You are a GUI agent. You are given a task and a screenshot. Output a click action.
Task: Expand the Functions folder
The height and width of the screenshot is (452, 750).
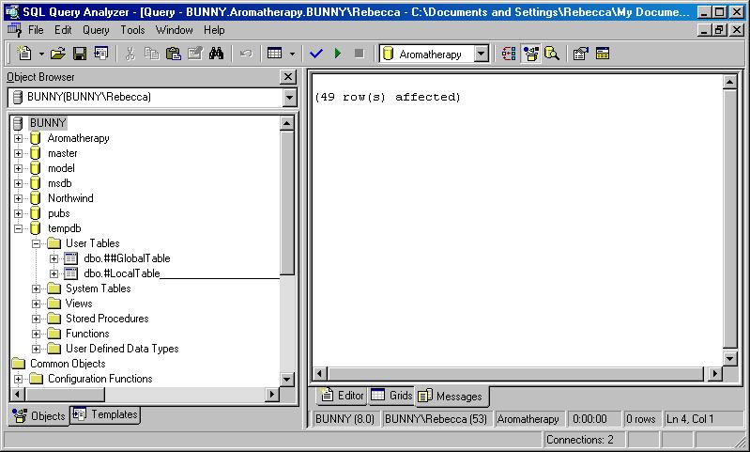coord(36,334)
